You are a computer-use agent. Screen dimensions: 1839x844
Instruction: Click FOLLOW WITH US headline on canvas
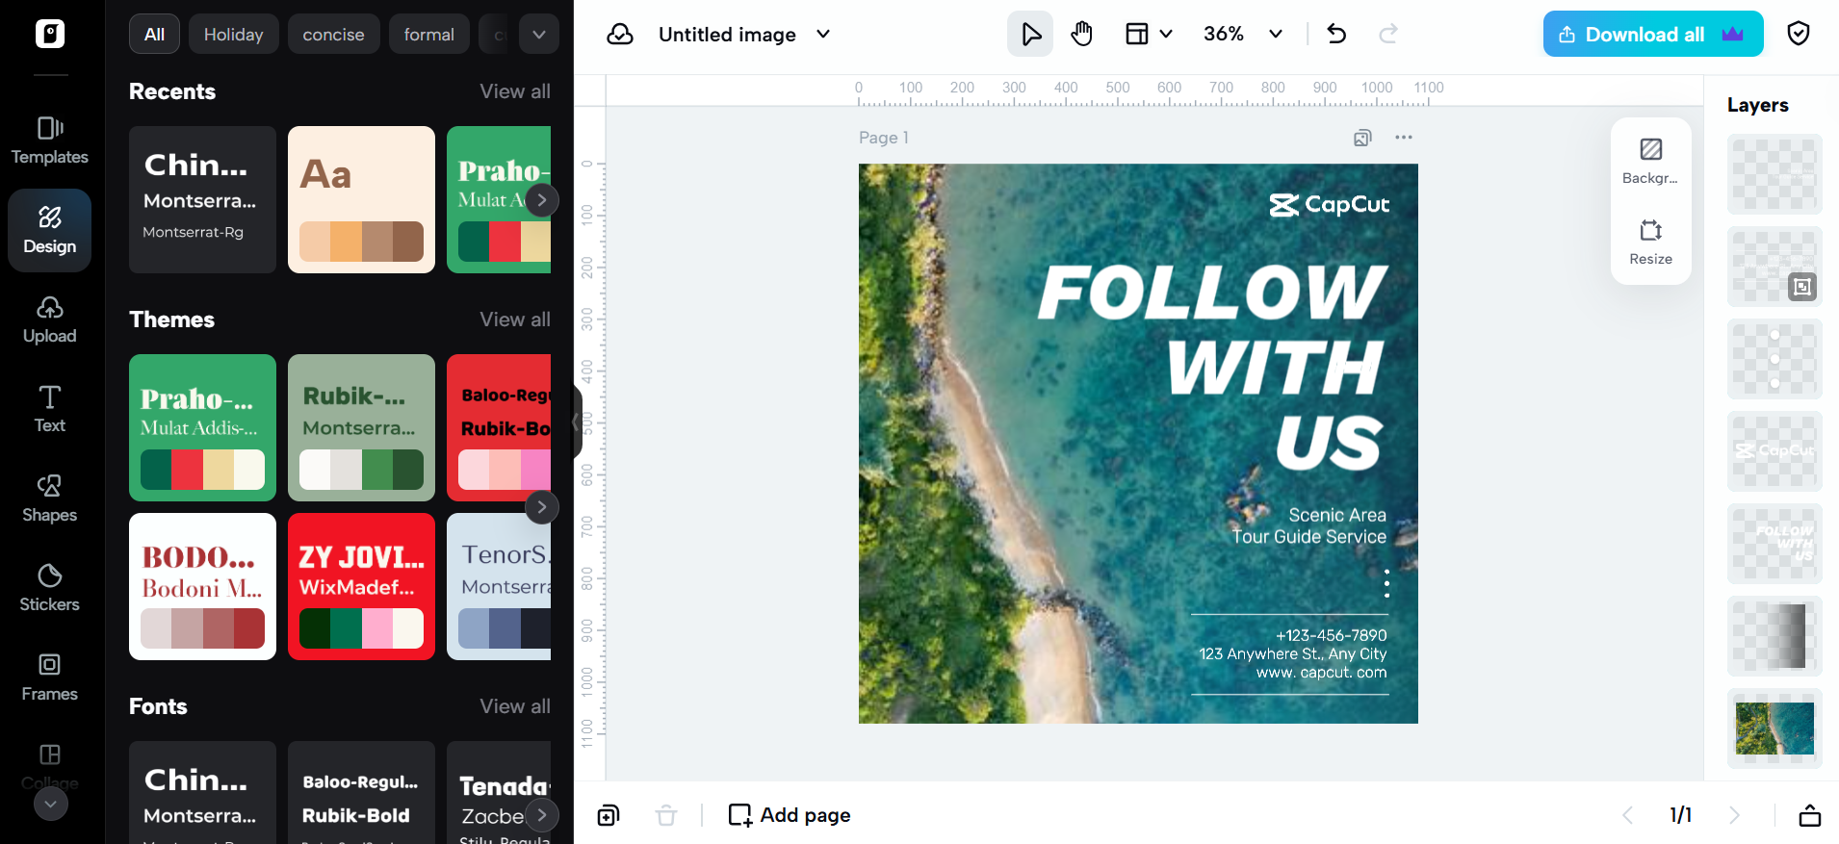[1212, 368]
